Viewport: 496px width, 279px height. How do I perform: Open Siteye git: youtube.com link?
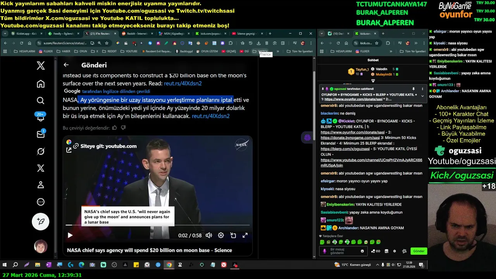105,146
